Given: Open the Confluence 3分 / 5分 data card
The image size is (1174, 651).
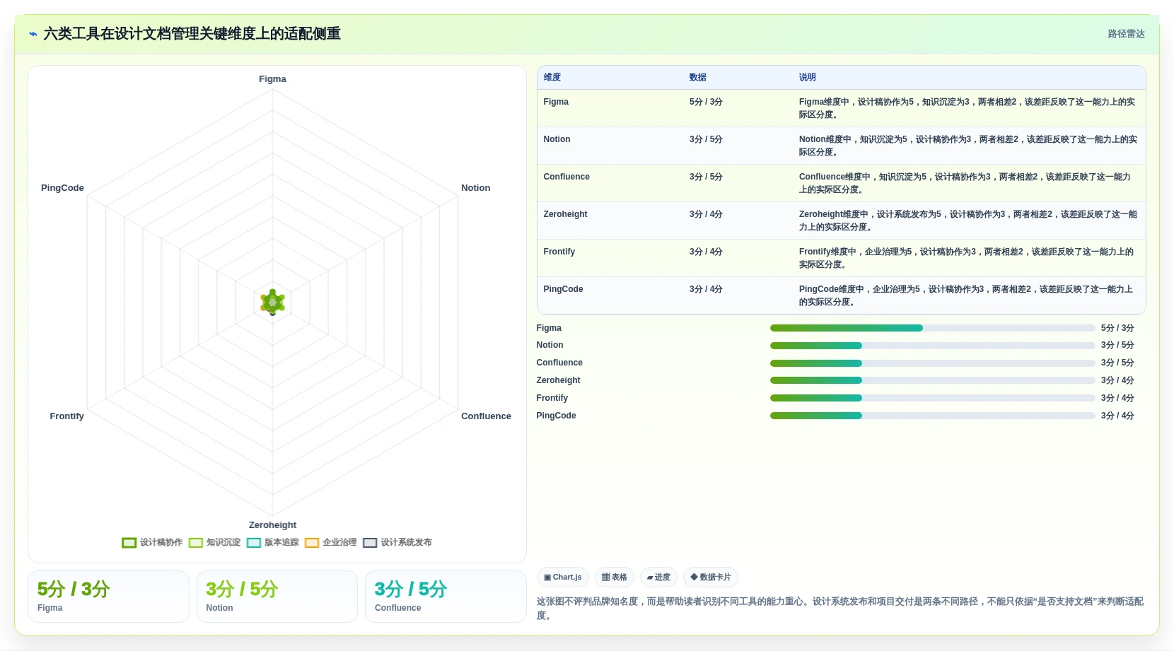Looking at the screenshot, I should click(446, 597).
